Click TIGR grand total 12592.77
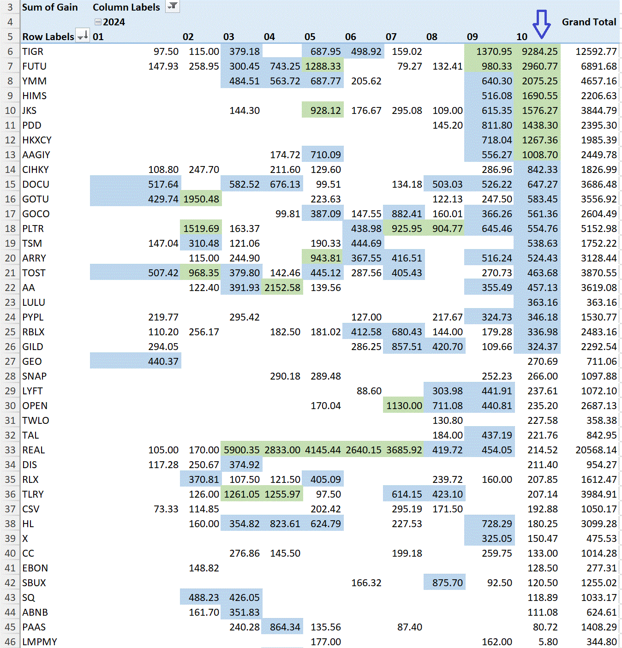 pos(596,52)
